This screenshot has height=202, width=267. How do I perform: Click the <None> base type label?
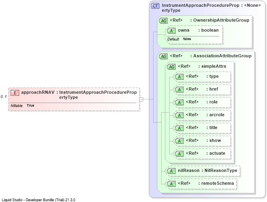click(x=252, y=5)
